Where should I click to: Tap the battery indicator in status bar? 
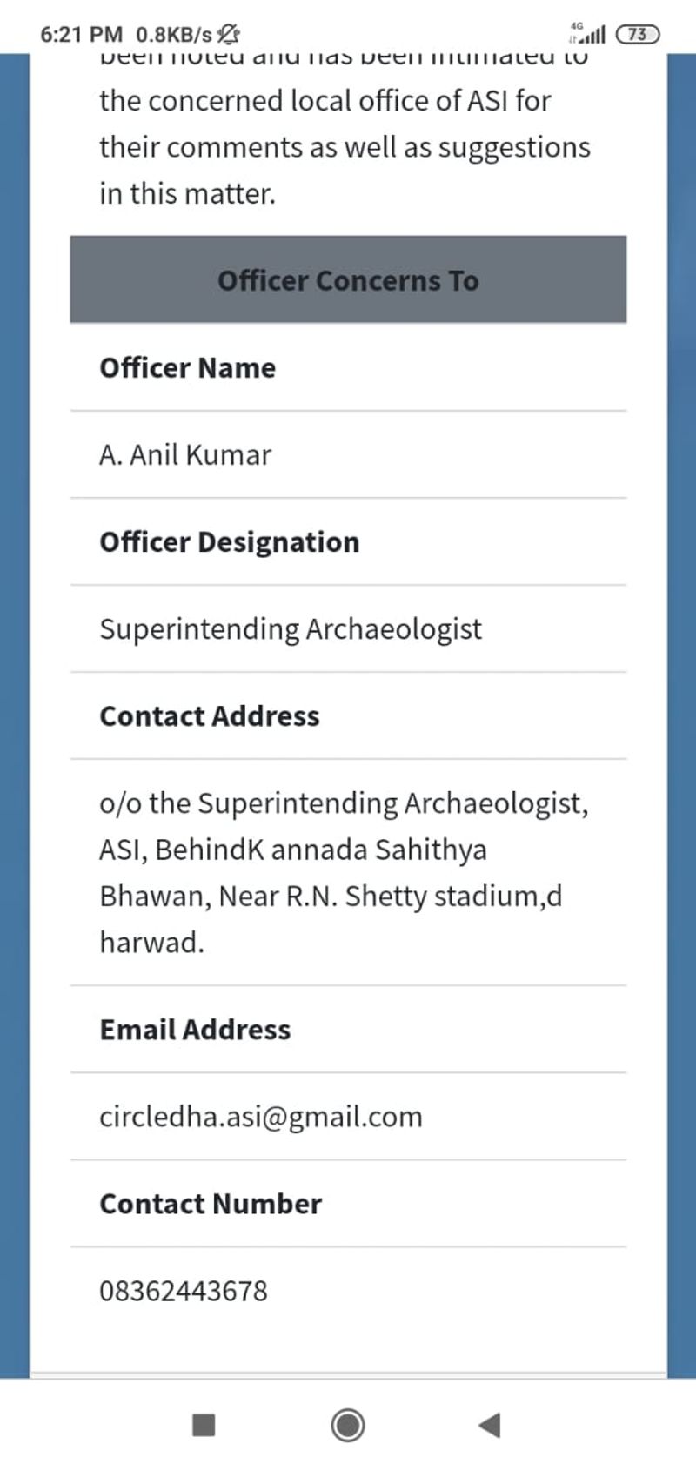click(x=638, y=34)
